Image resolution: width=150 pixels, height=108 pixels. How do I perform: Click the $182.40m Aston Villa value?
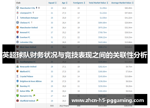tap(103, 91)
